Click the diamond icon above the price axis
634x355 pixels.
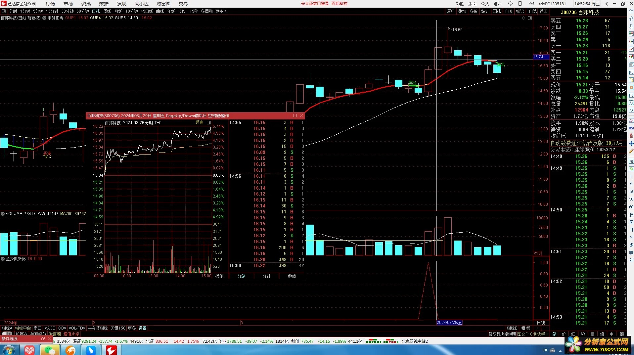(524, 18)
